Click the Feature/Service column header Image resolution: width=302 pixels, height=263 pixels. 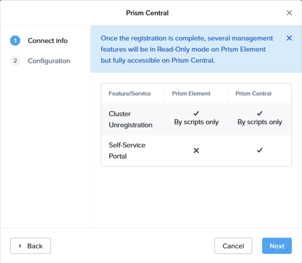[130, 93]
